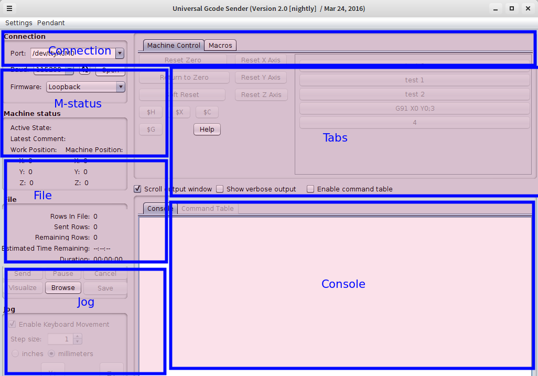538x376 pixels.
Task: Toggle Scroll output window checkbox
Action: coord(137,189)
